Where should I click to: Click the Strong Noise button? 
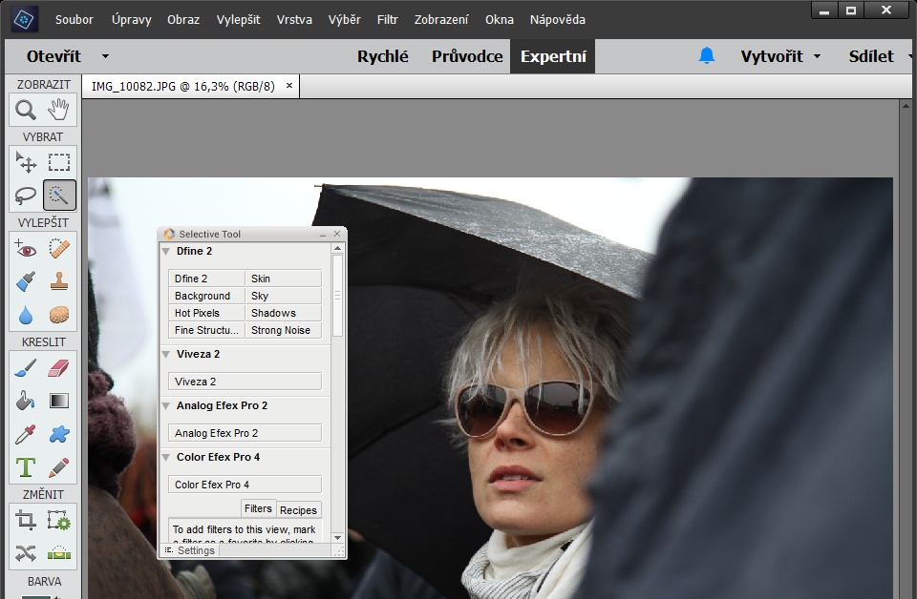(x=283, y=330)
